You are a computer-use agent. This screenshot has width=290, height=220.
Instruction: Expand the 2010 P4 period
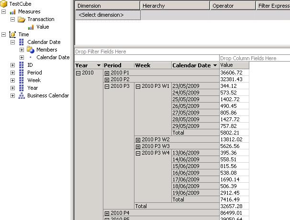tap(107, 213)
